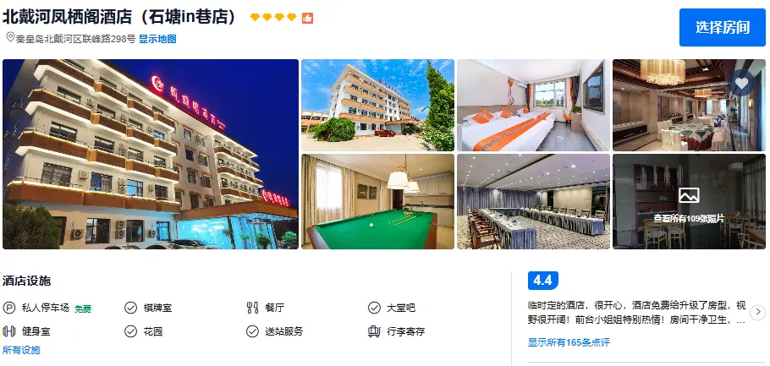Screen dimensions: 770x366
Task: Click the four-diamond hotel star rating
Action: click(273, 18)
